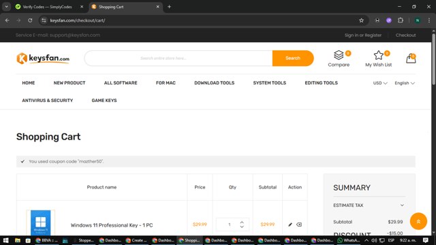Open the GAME KEYS menu

pos(104,100)
